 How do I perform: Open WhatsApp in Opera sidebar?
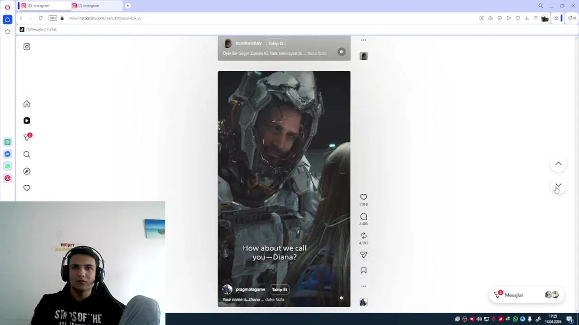pos(7,166)
